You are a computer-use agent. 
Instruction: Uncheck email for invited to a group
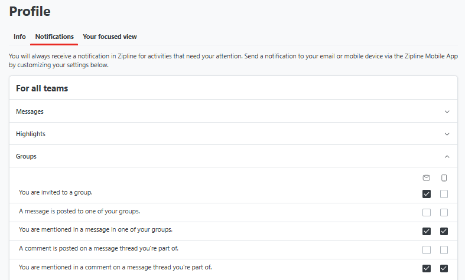427,194
